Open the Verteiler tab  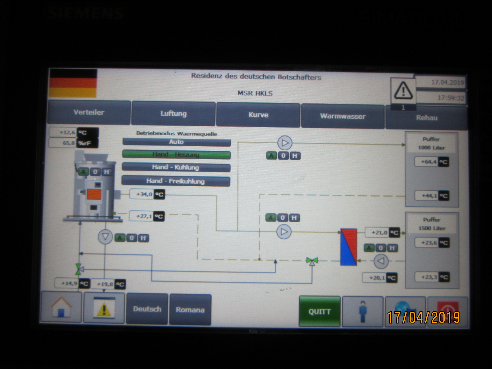click(89, 113)
